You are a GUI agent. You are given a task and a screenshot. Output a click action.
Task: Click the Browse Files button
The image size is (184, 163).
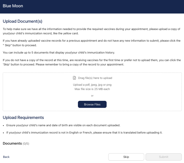(92, 104)
